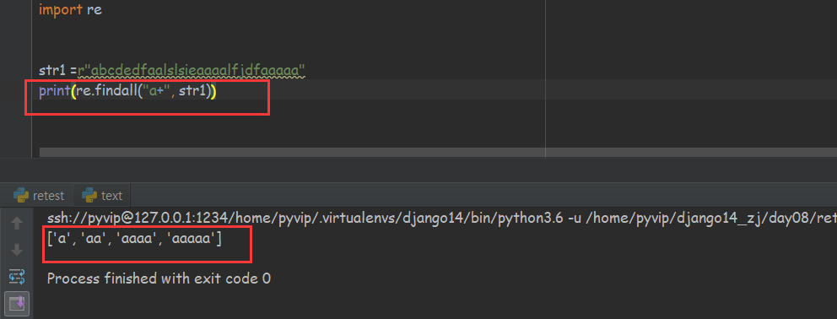Click the vertical right-margin guide line in editor
Image resolution: width=837 pixels, height=319 pixels.
click(x=545, y=78)
